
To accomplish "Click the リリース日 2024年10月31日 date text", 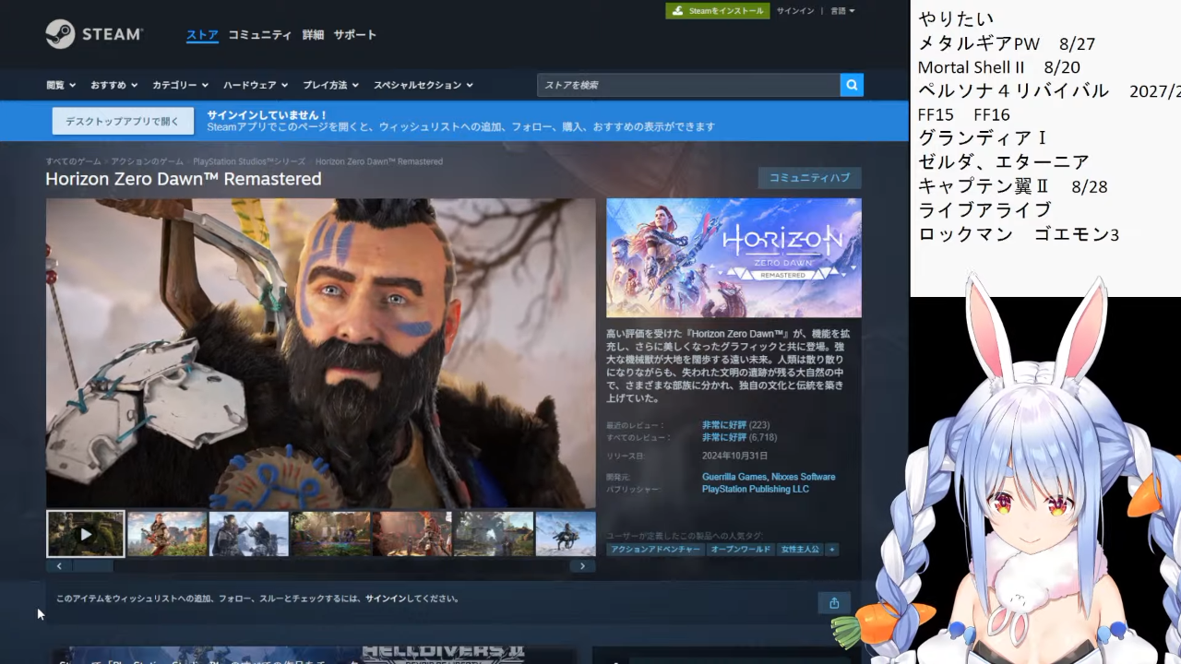I will pyautogui.click(x=734, y=456).
